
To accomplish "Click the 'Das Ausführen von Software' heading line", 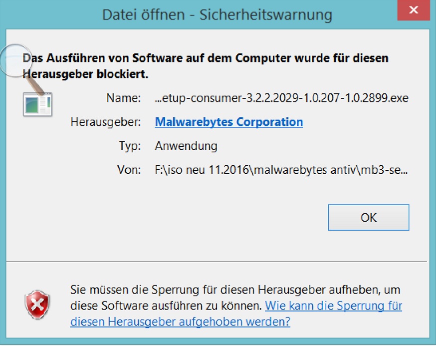I will click(x=206, y=58).
